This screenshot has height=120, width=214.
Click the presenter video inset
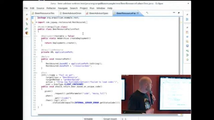[x=156, y=94]
